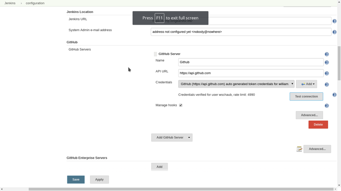The image size is (341, 191).
Task: Open help icon beside GitHub Server heading
Action: (x=327, y=54)
